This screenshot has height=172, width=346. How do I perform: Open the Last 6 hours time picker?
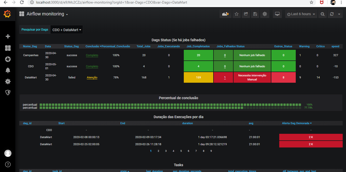click(301, 14)
